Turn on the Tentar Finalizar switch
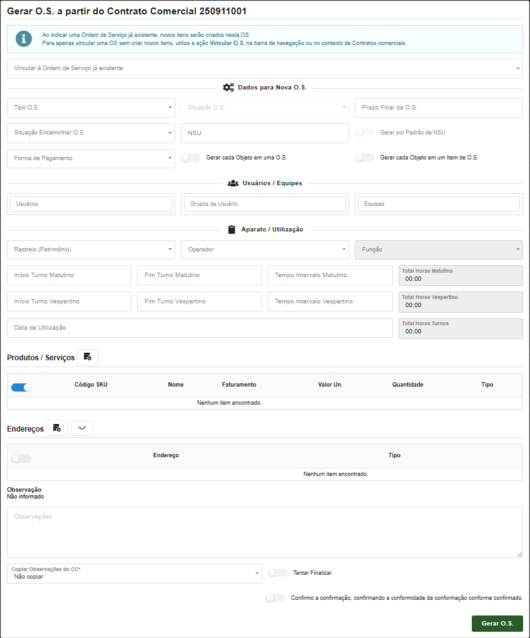 277,573
